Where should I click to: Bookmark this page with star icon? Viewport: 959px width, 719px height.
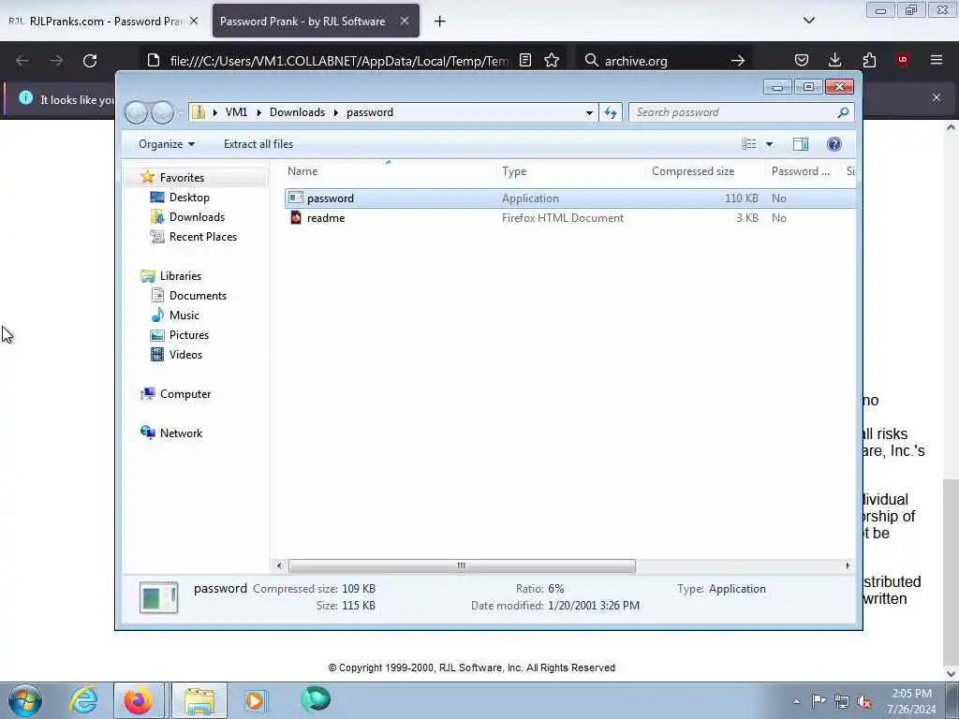coord(552,60)
